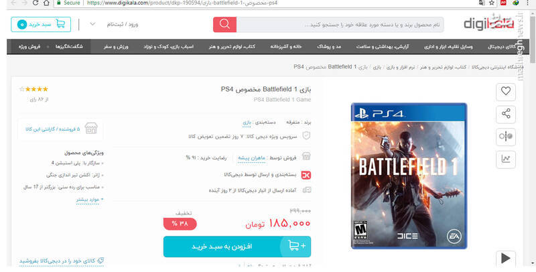Expand more product features link موارد بیشتر

90,199
